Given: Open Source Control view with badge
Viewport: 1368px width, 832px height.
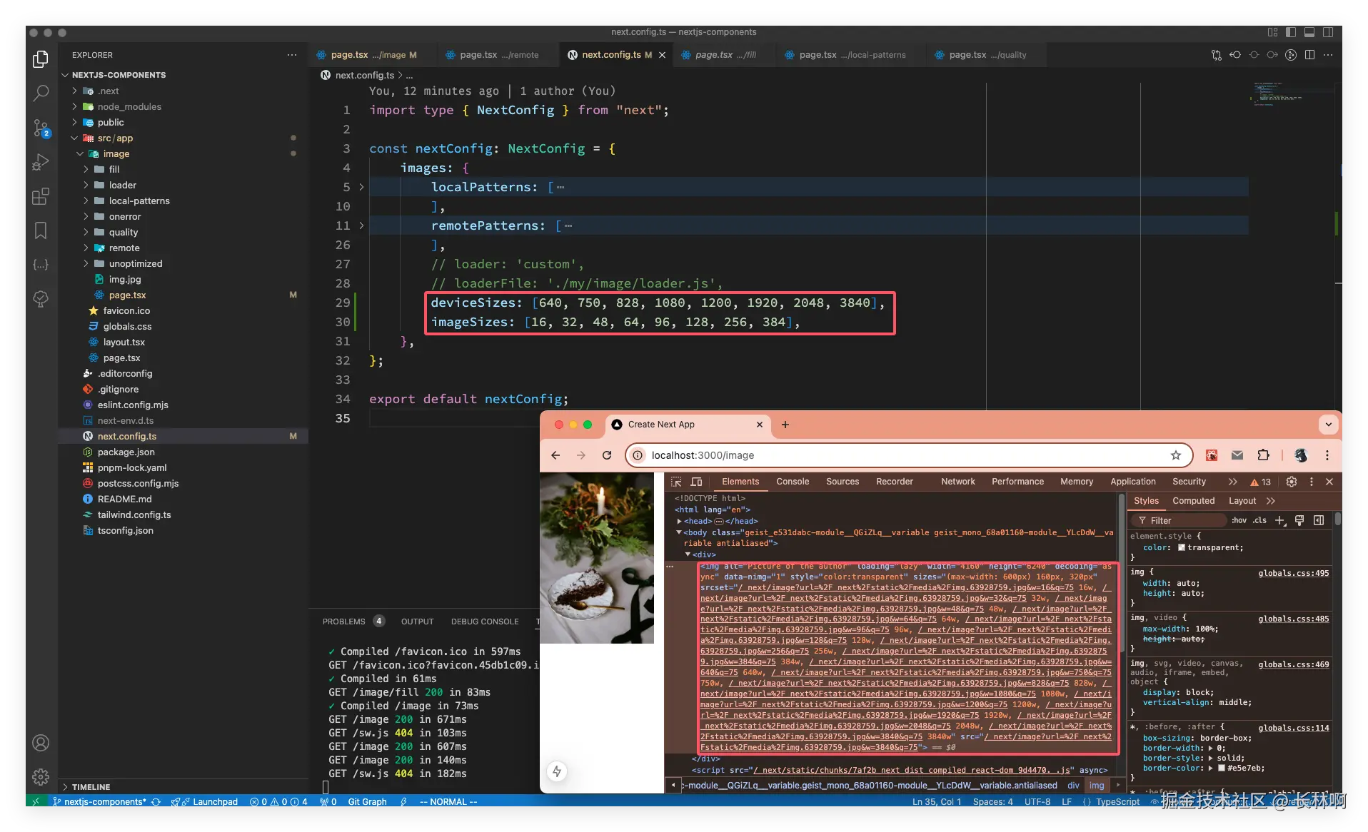Looking at the screenshot, I should tap(41, 128).
